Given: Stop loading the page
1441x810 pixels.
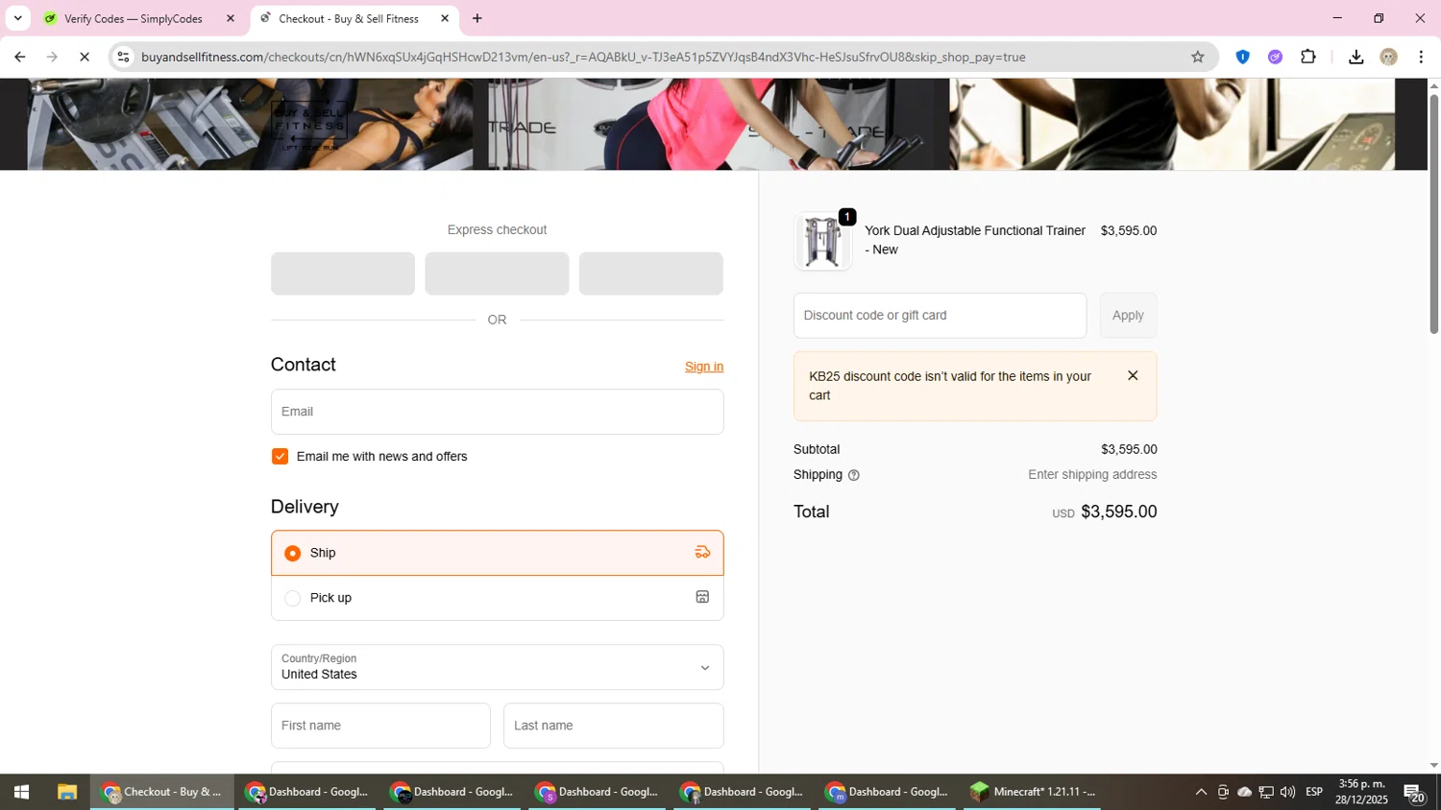Looking at the screenshot, I should click(85, 57).
